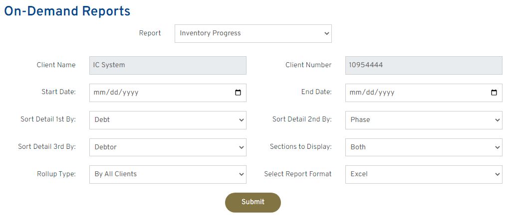Screen dimensions: 510x224
Task: Expand the Sort Detail 3rd By dropdown
Action: coord(168,147)
